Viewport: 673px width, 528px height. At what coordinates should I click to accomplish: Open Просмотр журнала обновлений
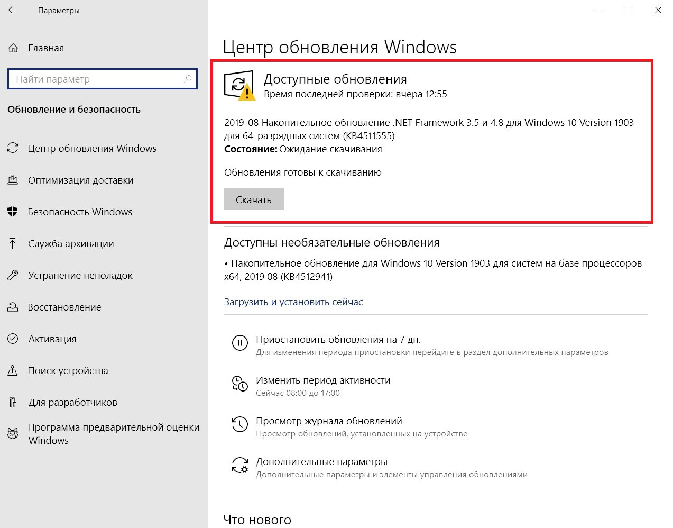click(x=329, y=421)
